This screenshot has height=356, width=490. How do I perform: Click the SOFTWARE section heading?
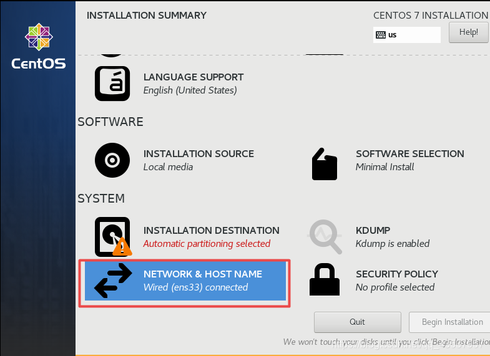(x=110, y=122)
